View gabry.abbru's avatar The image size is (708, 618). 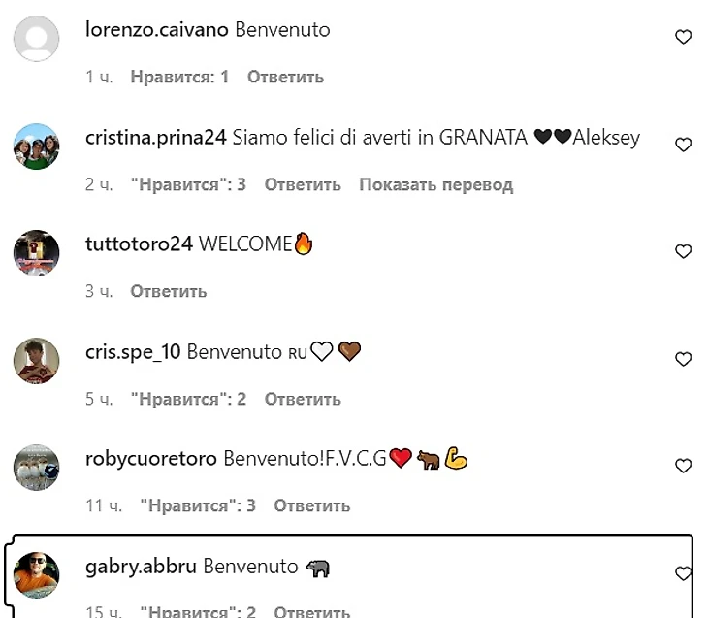tap(37, 574)
